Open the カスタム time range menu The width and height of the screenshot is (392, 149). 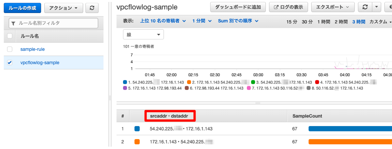pyautogui.click(x=380, y=22)
